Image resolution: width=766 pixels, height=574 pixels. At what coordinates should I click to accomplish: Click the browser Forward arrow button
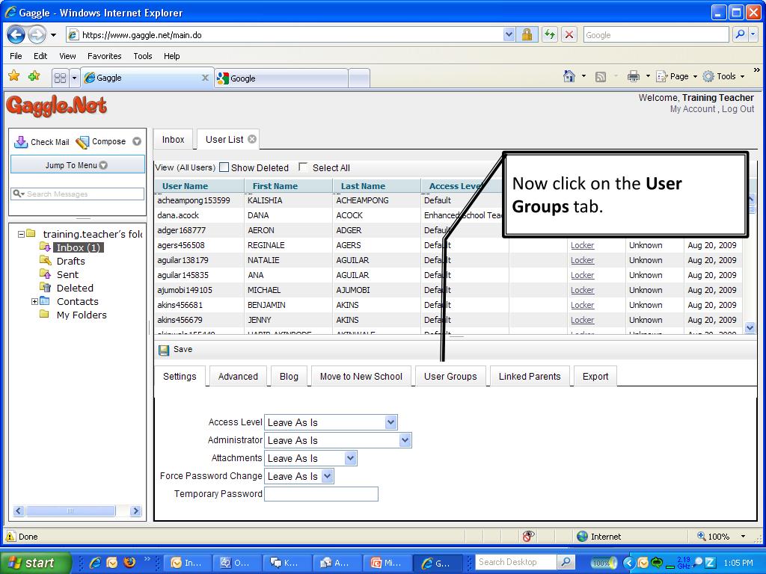tap(37, 34)
